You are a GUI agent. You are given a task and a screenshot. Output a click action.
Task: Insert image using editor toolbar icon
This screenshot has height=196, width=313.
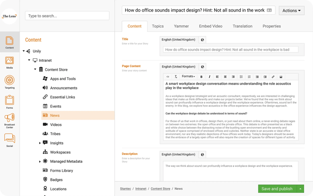coord(281,77)
